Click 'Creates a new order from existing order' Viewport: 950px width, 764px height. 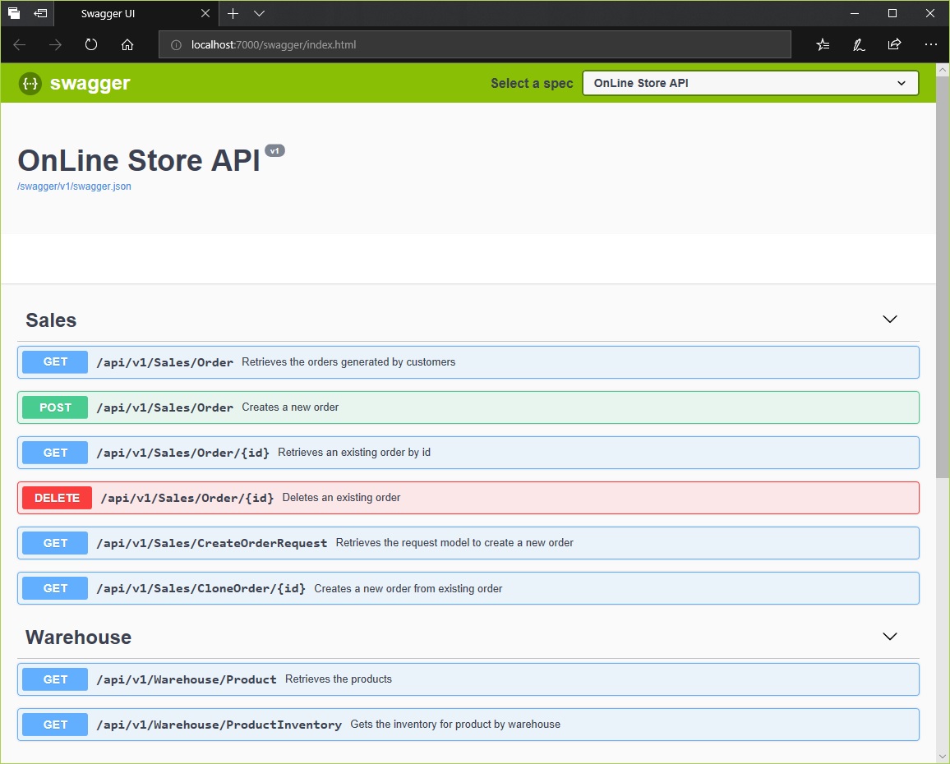point(408,588)
